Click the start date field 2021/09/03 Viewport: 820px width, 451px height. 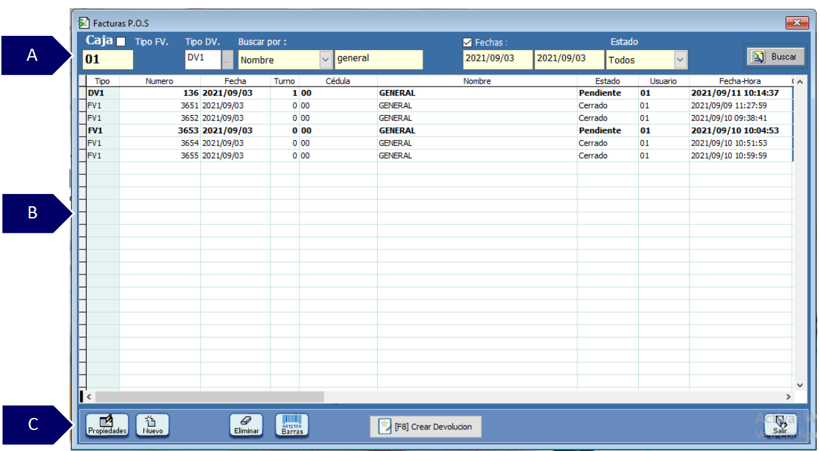[x=498, y=60]
